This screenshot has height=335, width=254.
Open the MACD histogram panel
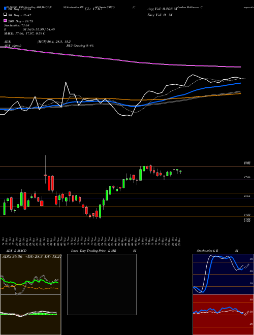point(30,315)
